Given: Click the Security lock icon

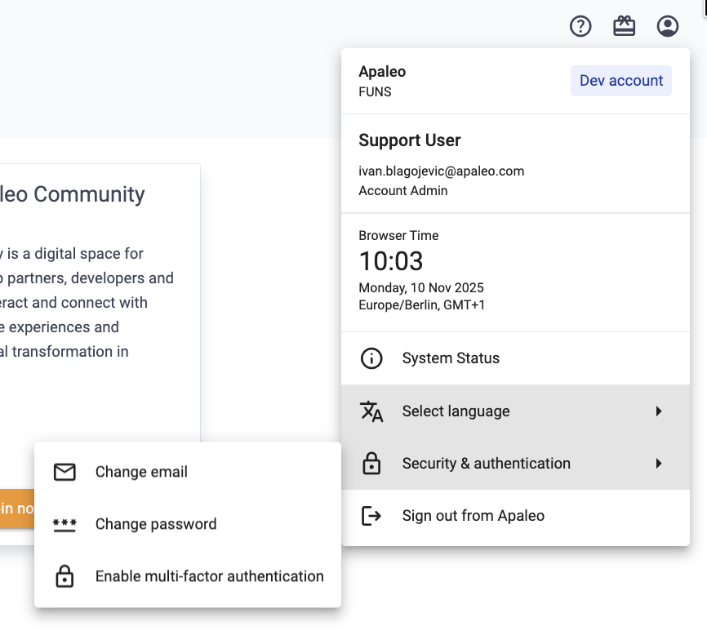Looking at the screenshot, I should point(371,464).
